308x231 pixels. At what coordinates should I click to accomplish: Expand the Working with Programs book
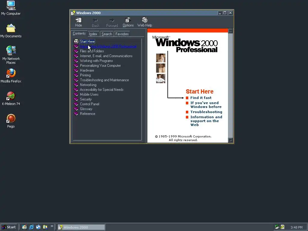96,61
